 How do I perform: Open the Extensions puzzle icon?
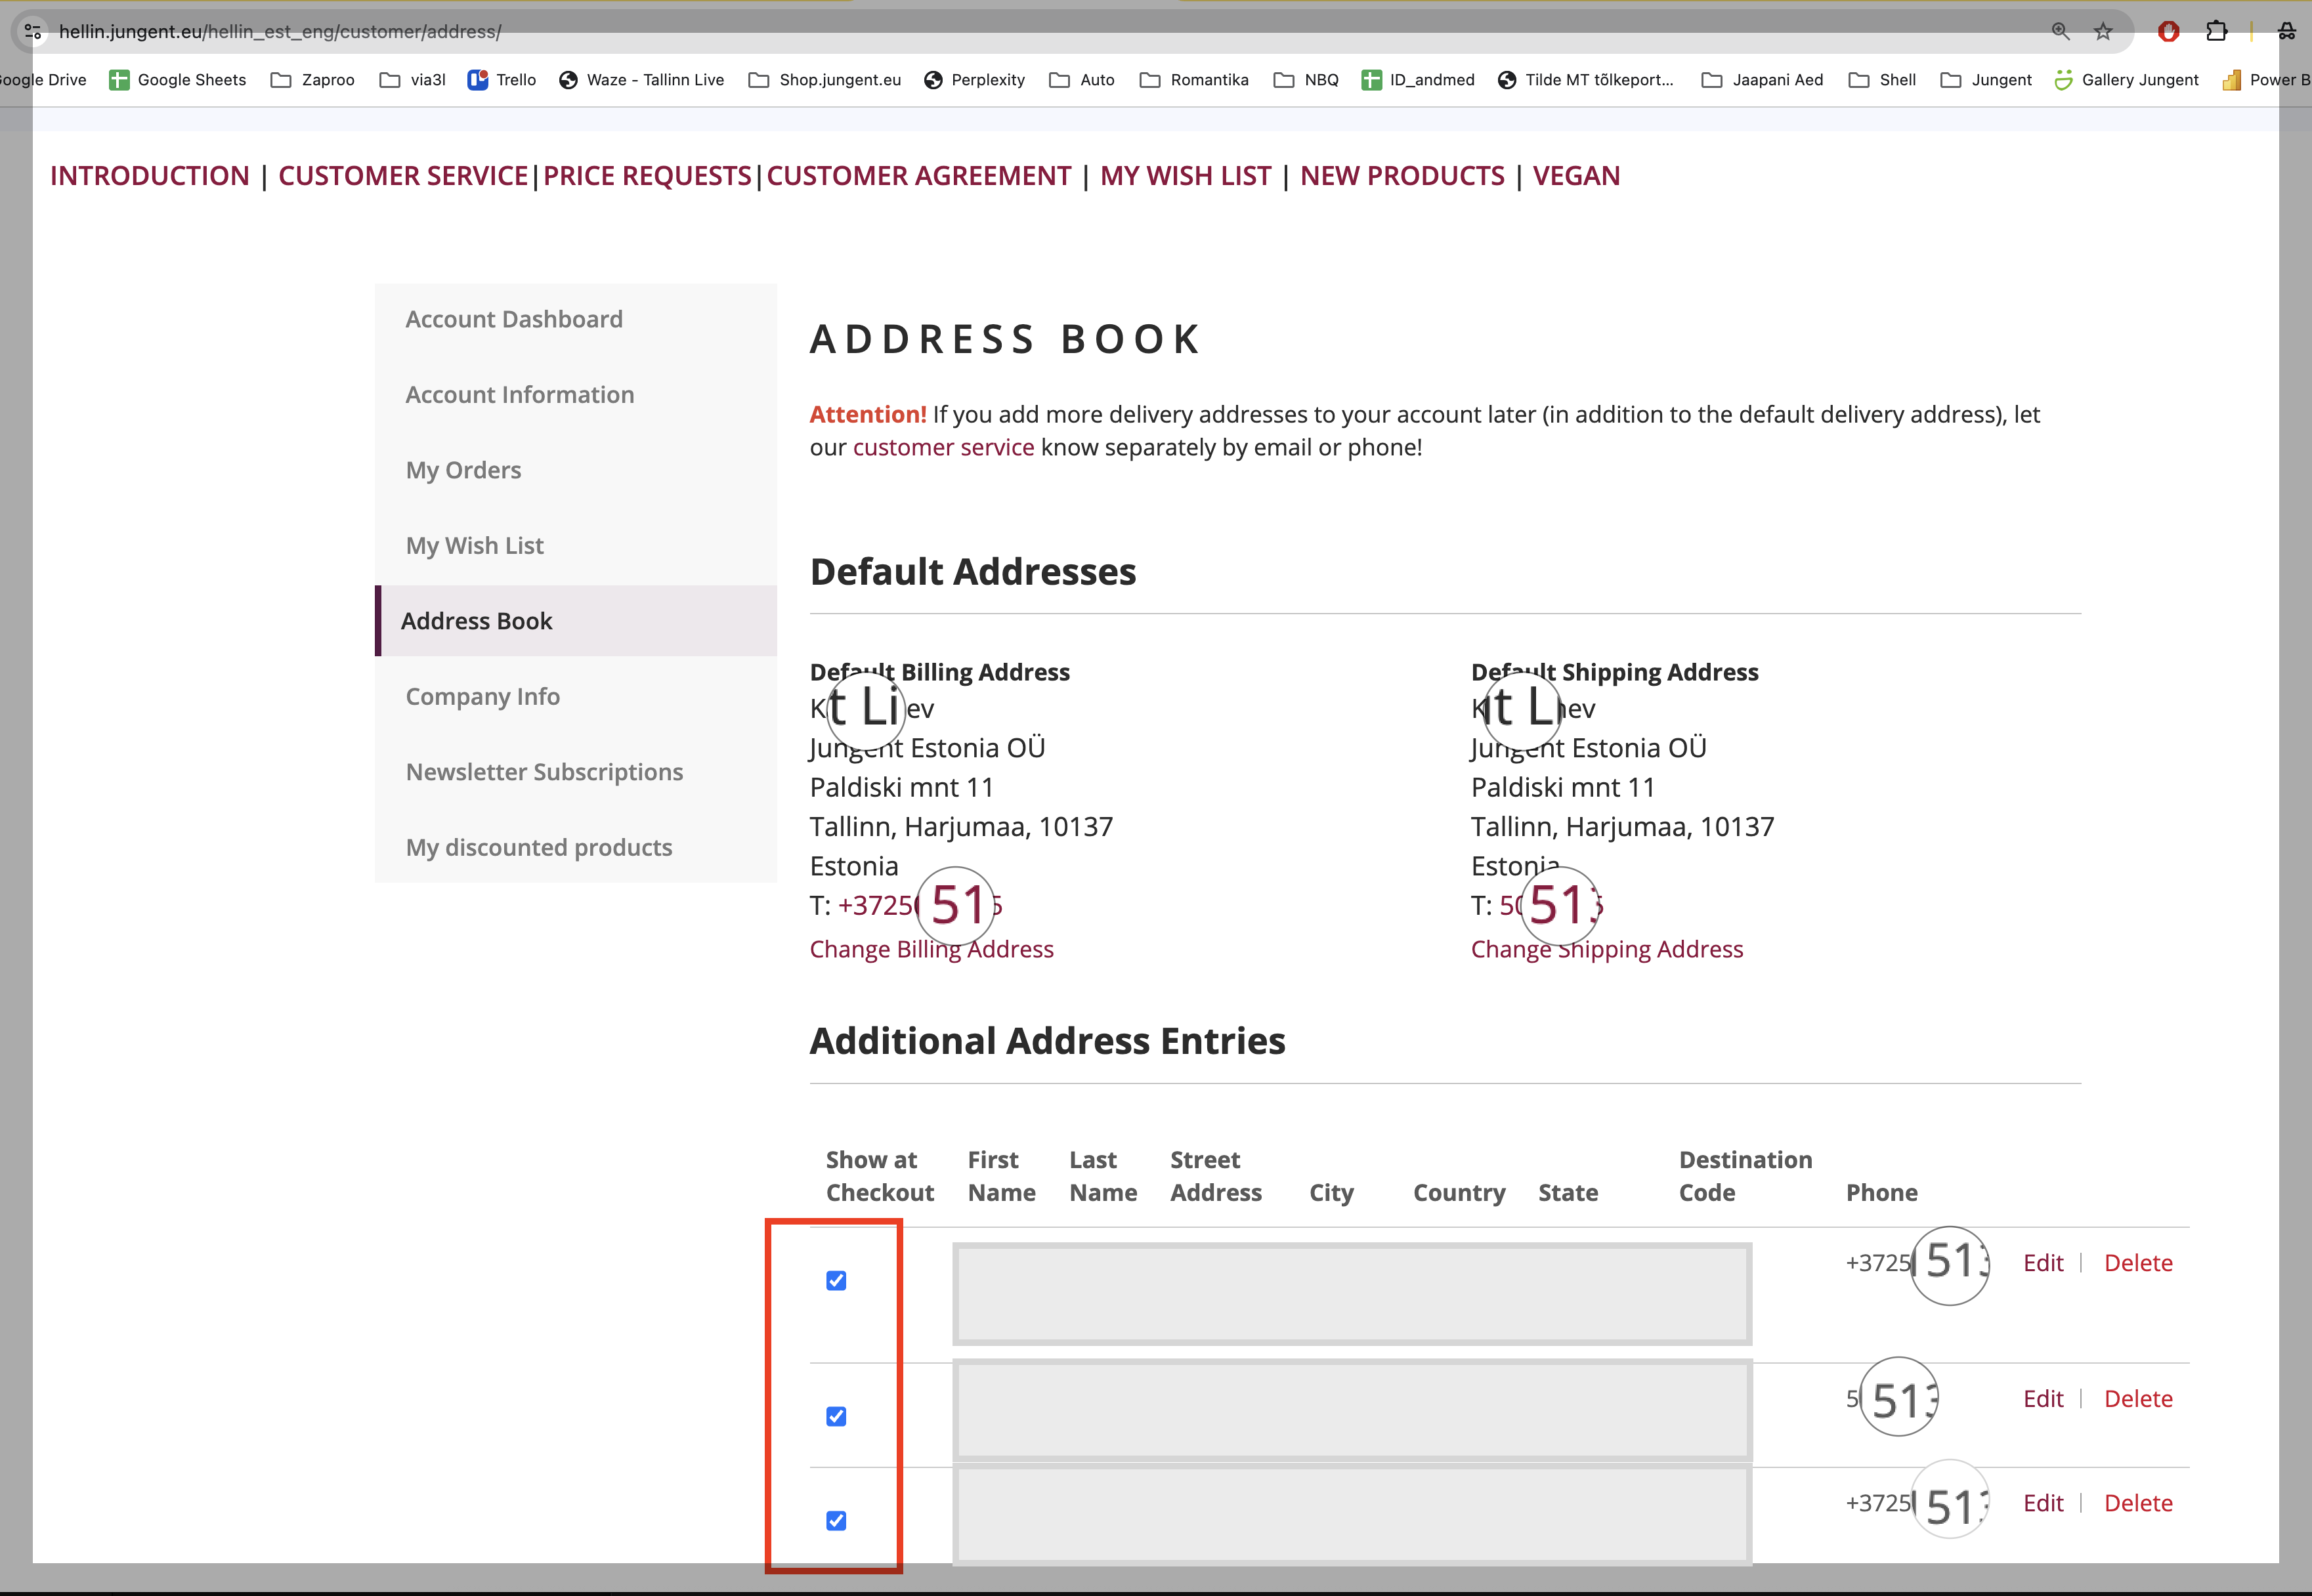click(2216, 31)
